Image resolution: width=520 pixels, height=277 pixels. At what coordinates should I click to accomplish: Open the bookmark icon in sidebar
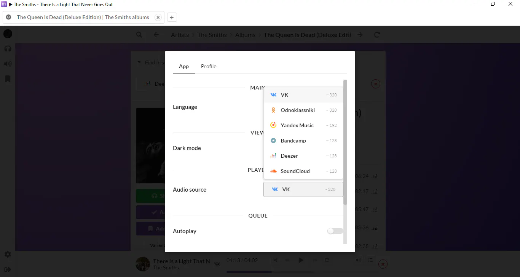(x=8, y=79)
